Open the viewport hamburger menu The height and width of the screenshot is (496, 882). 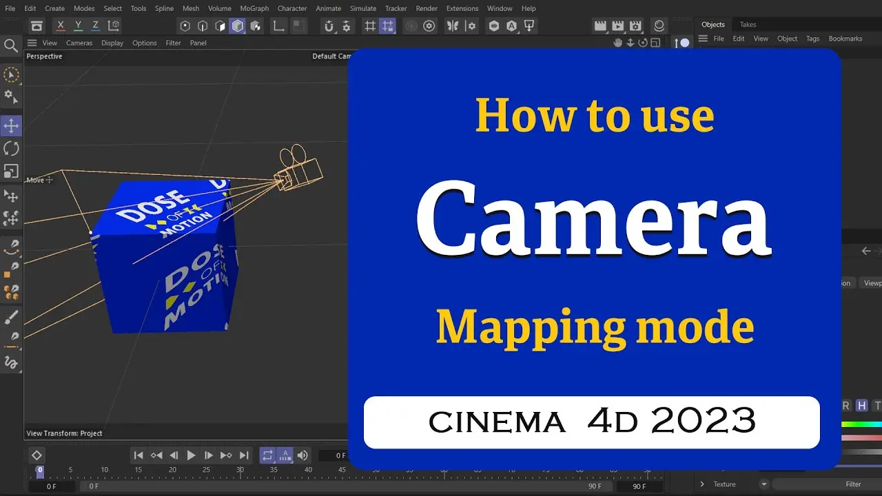32,43
